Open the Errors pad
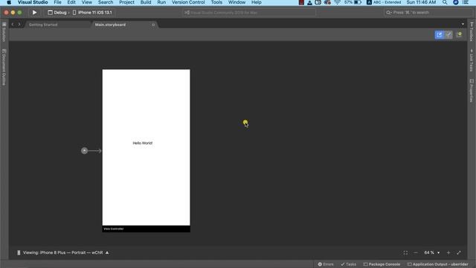The height and width of the screenshot is (268, 476). (326, 264)
